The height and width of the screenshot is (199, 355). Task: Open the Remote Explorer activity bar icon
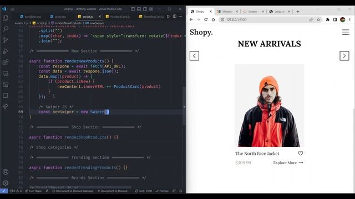click(6, 74)
